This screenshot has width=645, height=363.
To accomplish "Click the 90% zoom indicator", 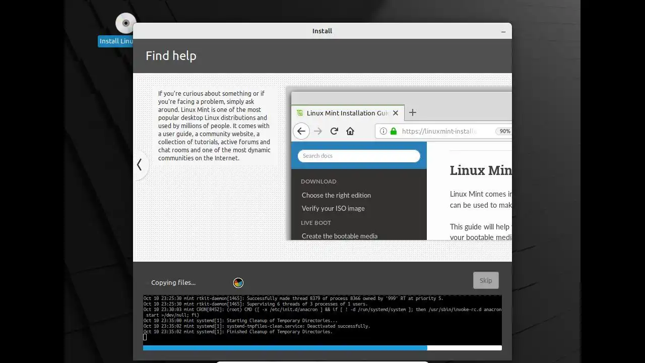I will [504, 131].
